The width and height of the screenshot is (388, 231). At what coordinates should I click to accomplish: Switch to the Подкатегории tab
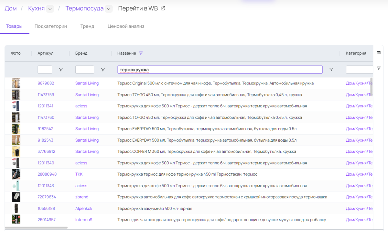pyautogui.click(x=51, y=27)
